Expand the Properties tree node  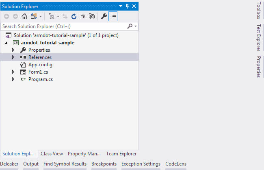(13, 50)
